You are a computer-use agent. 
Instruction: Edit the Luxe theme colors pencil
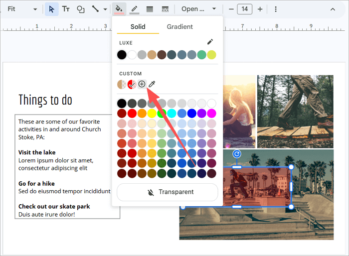(210, 42)
